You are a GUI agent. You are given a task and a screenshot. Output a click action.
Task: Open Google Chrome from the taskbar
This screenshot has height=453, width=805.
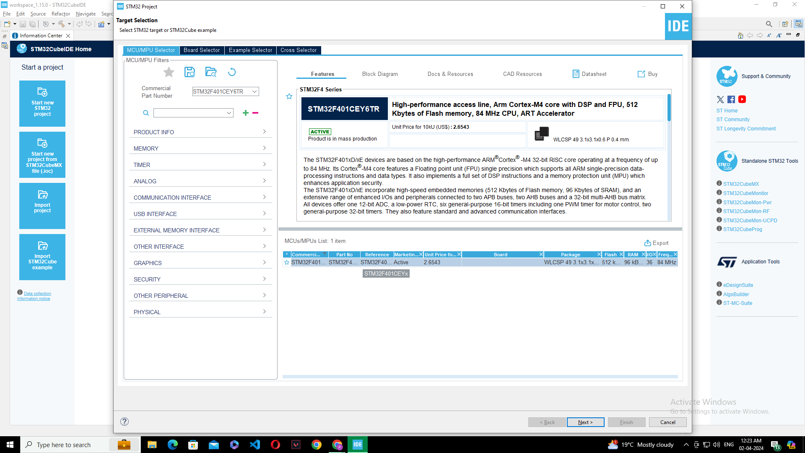pyautogui.click(x=317, y=445)
